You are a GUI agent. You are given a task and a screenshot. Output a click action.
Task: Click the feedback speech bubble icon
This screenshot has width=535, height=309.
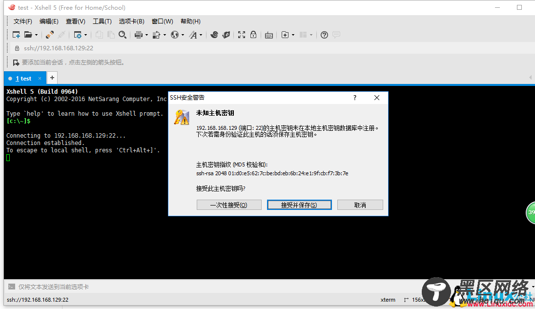336,35
